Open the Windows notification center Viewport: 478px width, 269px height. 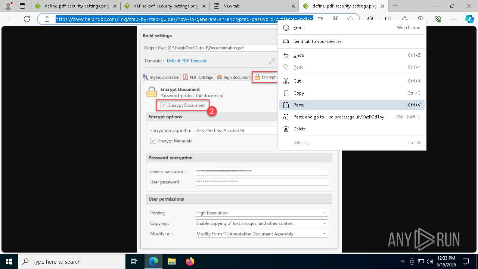[x=466, y=262]
